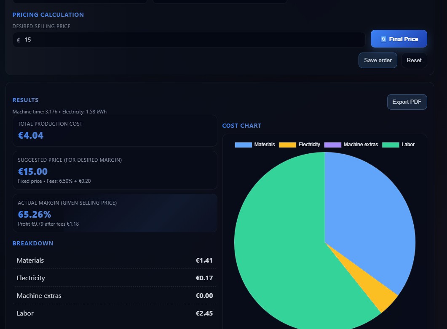
Task: Click the Final Price button
Action: [399, 39]
